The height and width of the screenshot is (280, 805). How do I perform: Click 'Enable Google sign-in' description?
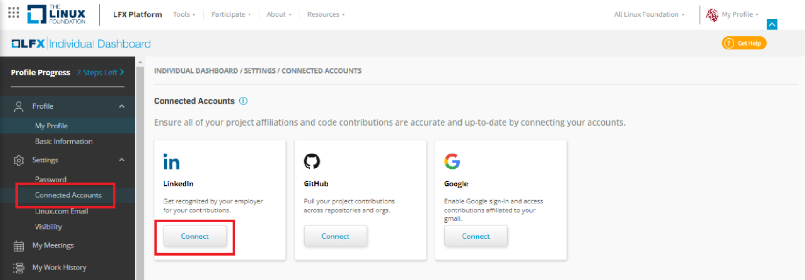[494, 210]
